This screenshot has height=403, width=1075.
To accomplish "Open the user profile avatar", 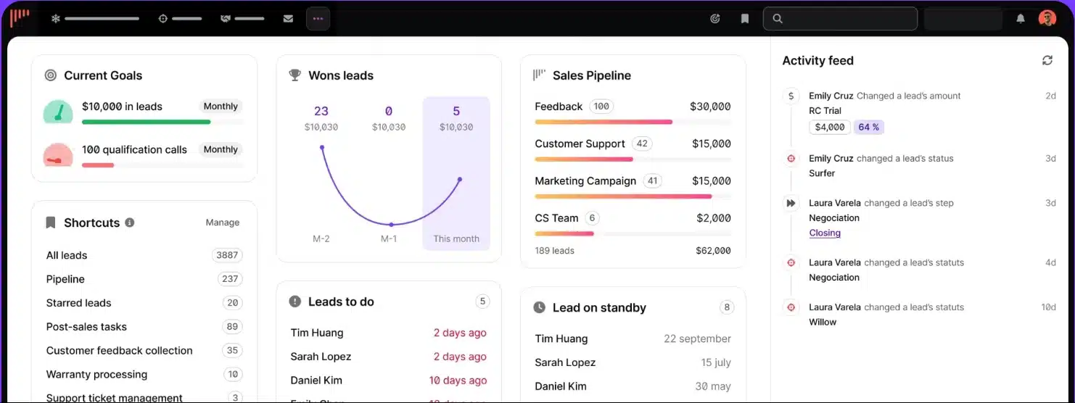I will tap(1047, 19).
